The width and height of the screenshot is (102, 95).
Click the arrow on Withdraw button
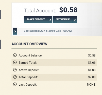click(x=75, y=20)
